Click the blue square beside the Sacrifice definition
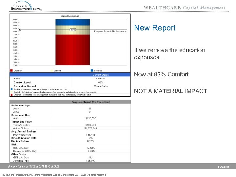Image resolution: width=236 pixels, height=177 pixels. [x=11, y=89]
